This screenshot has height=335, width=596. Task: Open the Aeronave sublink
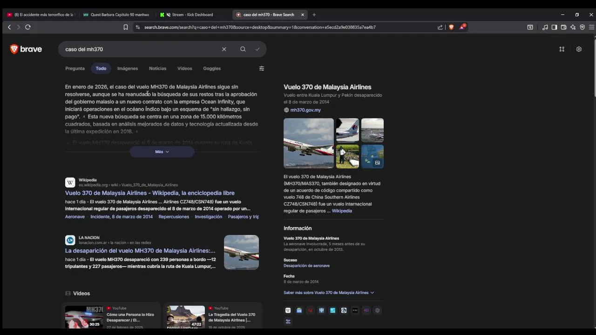pyautogui.click(x=75, y=217)
